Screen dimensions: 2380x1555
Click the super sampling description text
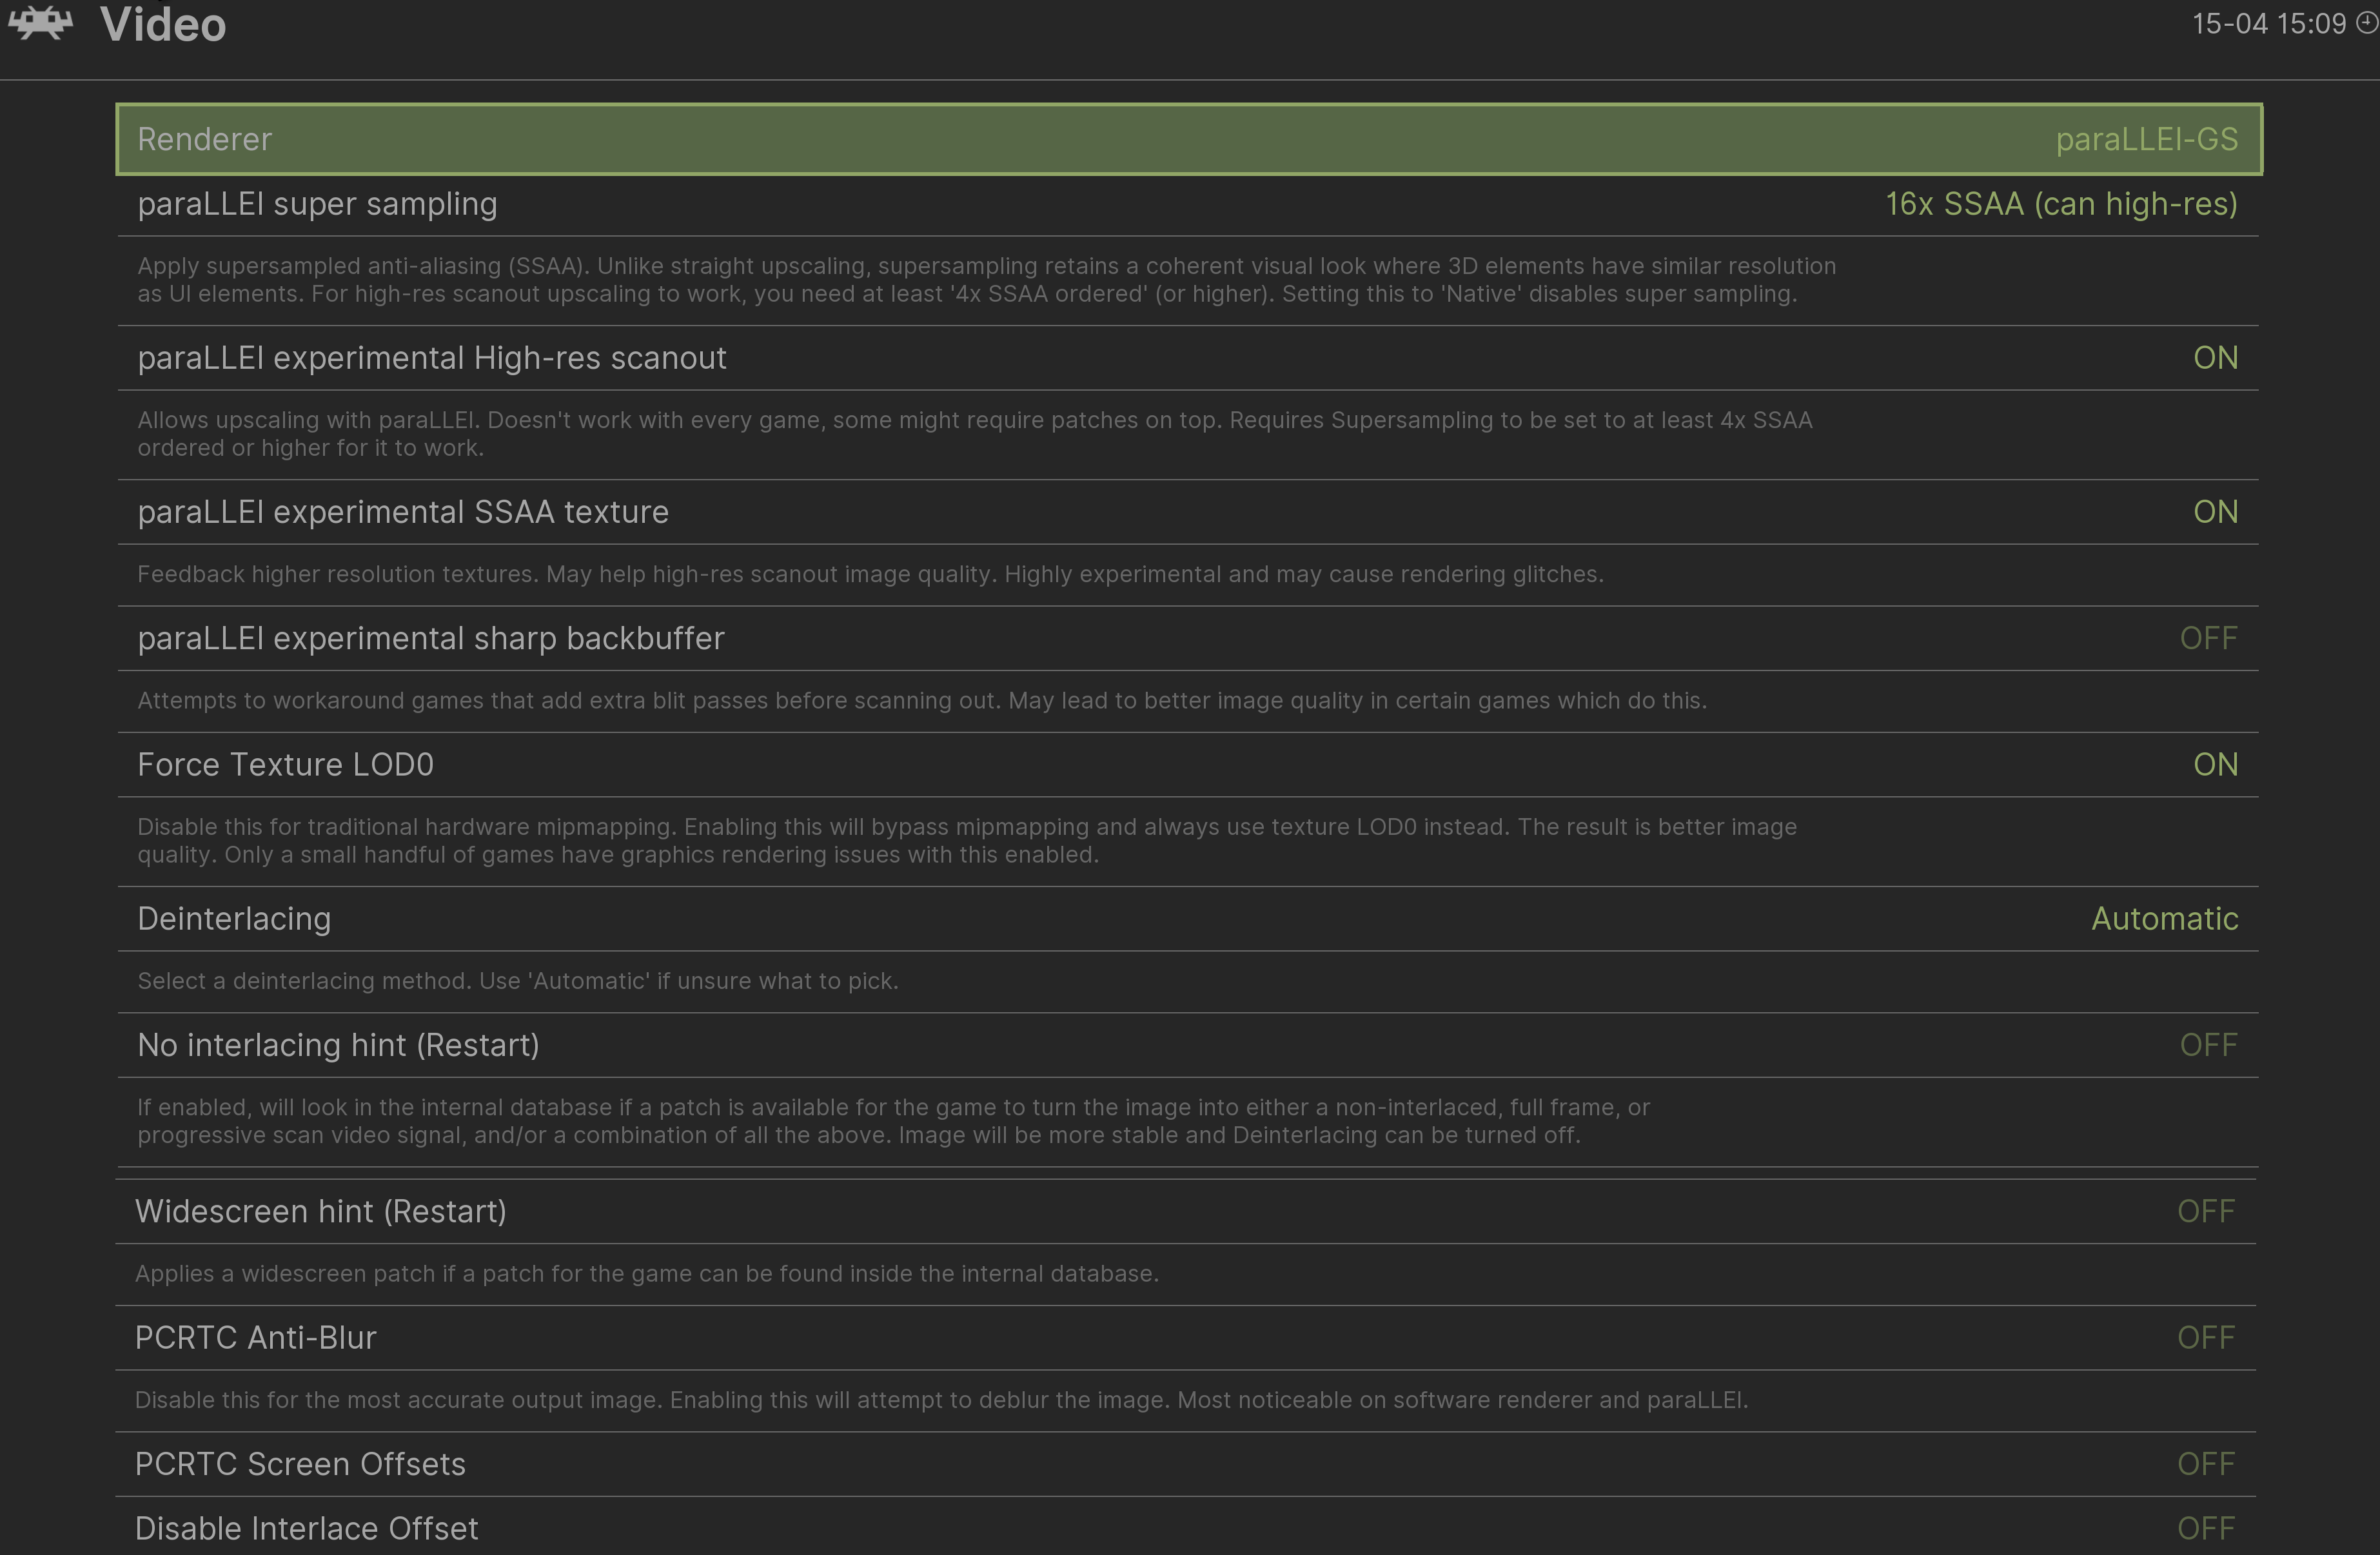(x=985, y=280)
